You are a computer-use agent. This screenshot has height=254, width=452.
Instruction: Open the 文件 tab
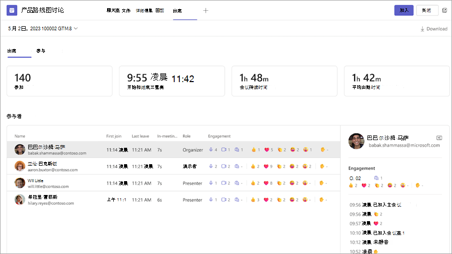(126, 11)
